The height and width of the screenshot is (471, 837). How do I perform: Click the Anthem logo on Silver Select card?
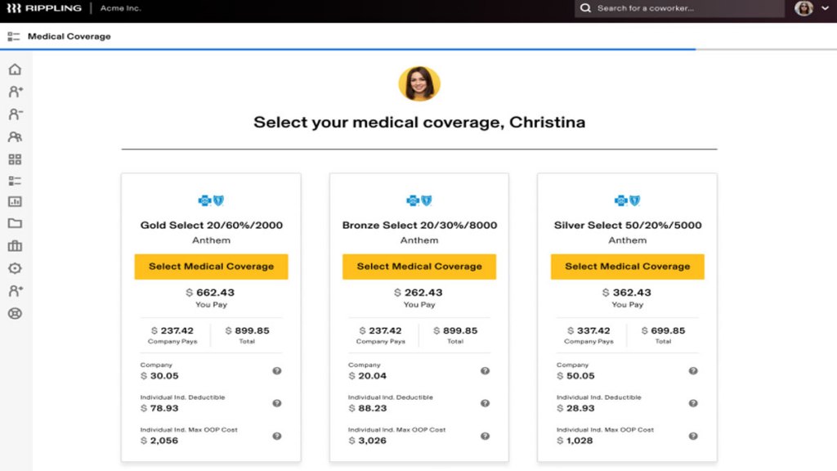(627, 201)
